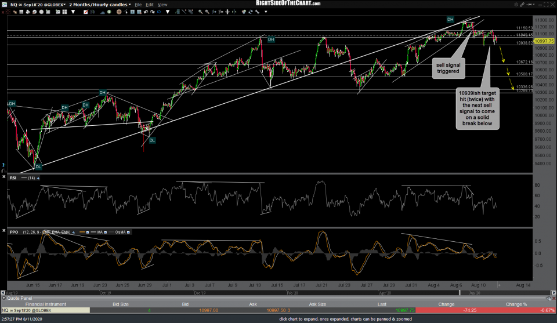The width and height of the screenshot is (557, 323).
Task: Click the chart drawing pencil icon
Action: 86,12
